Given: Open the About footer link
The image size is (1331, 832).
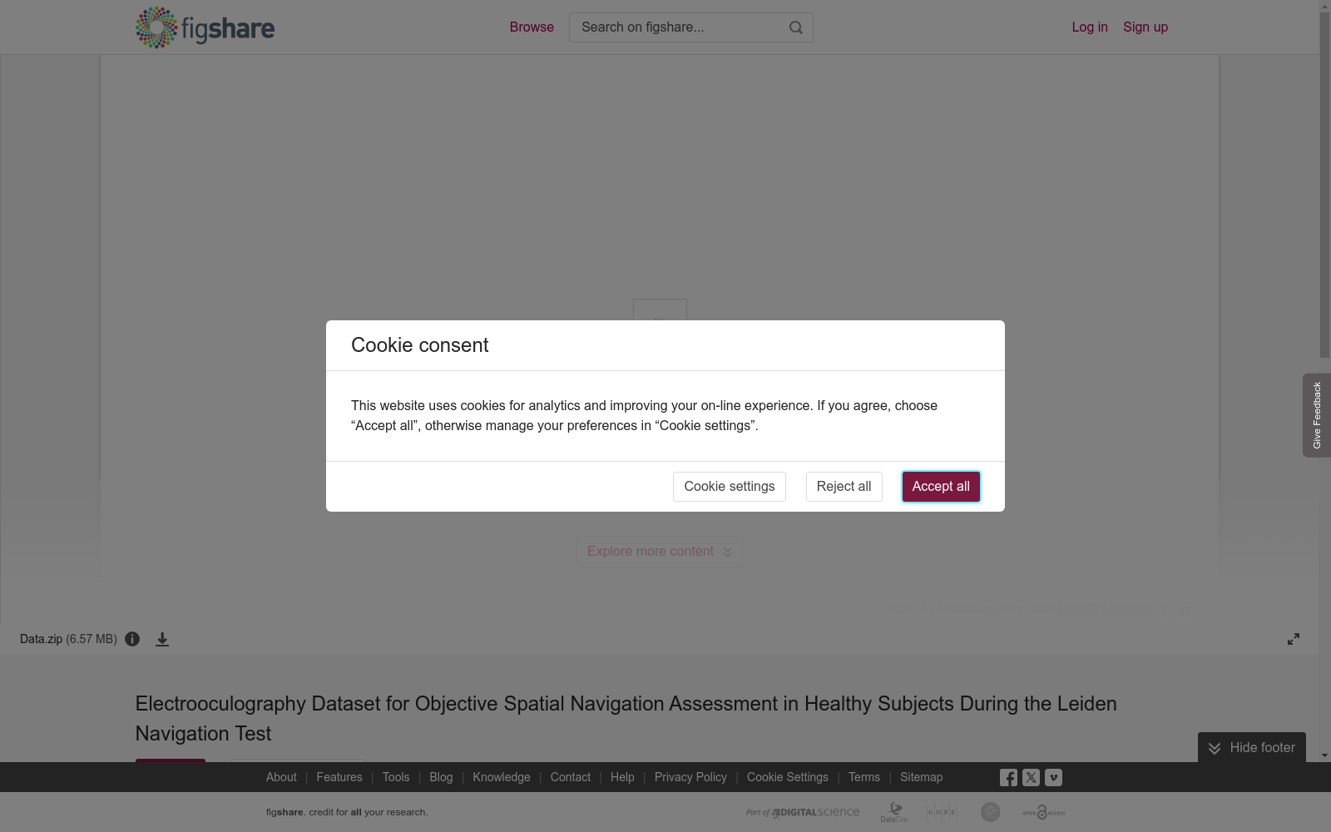Looking at the screenshot, I should (281, 777).
